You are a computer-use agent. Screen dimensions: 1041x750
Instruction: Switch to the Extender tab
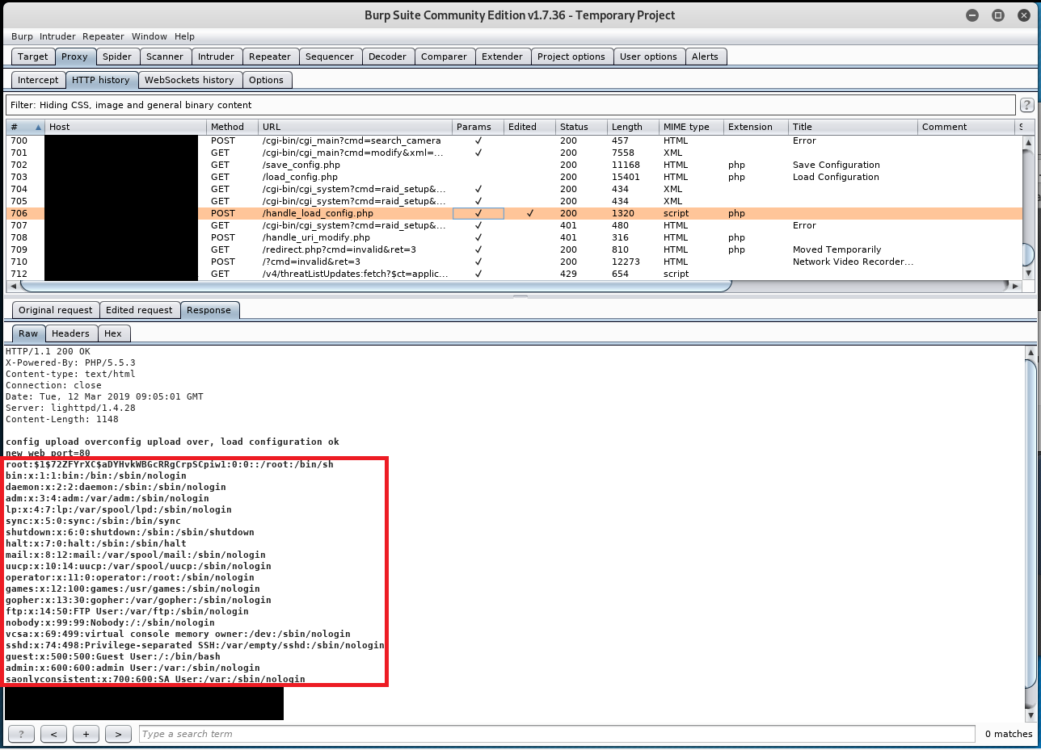click(x=502, y=57)
